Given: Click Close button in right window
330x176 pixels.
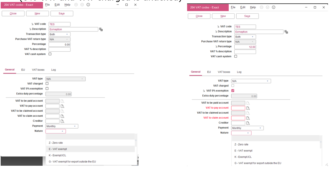Looking at the screenshot, I should pyautogui.click(x=199, y=16).
